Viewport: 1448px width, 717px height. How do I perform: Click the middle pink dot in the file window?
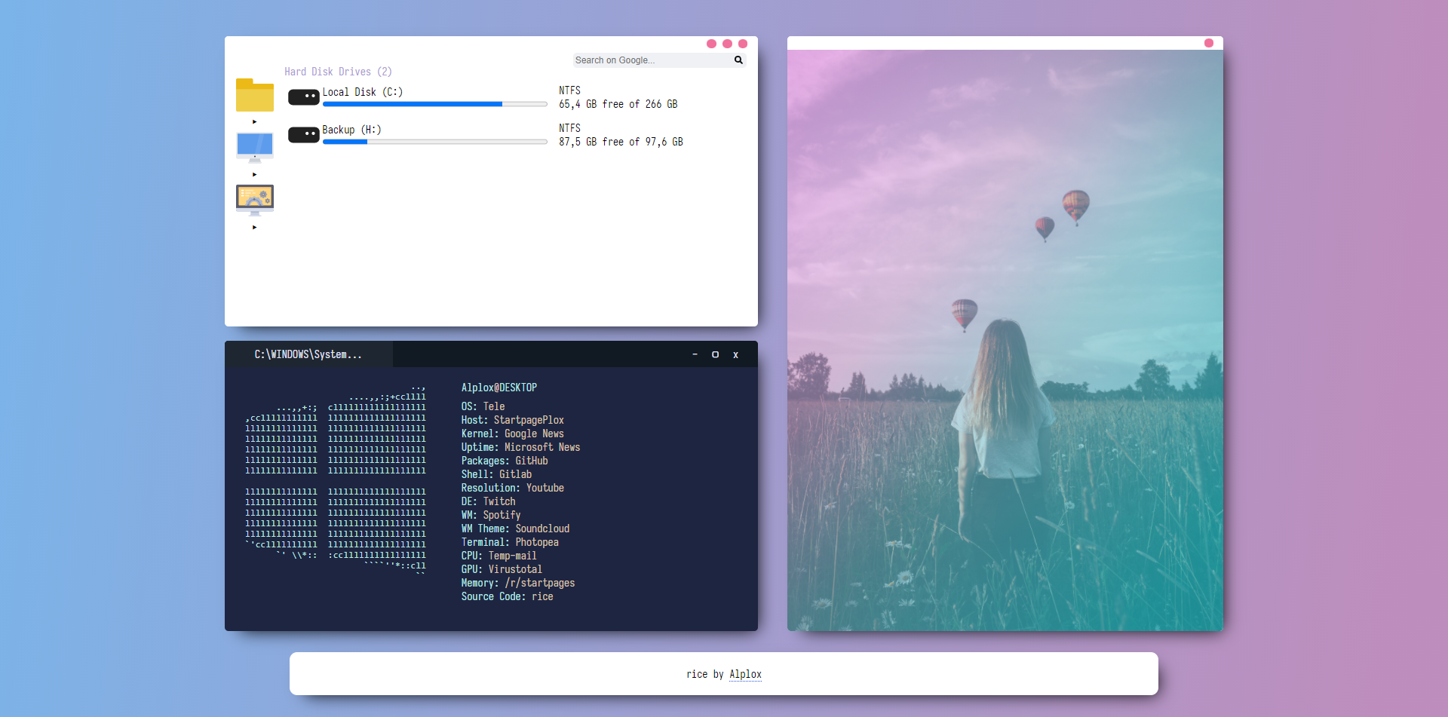[727, 44]
